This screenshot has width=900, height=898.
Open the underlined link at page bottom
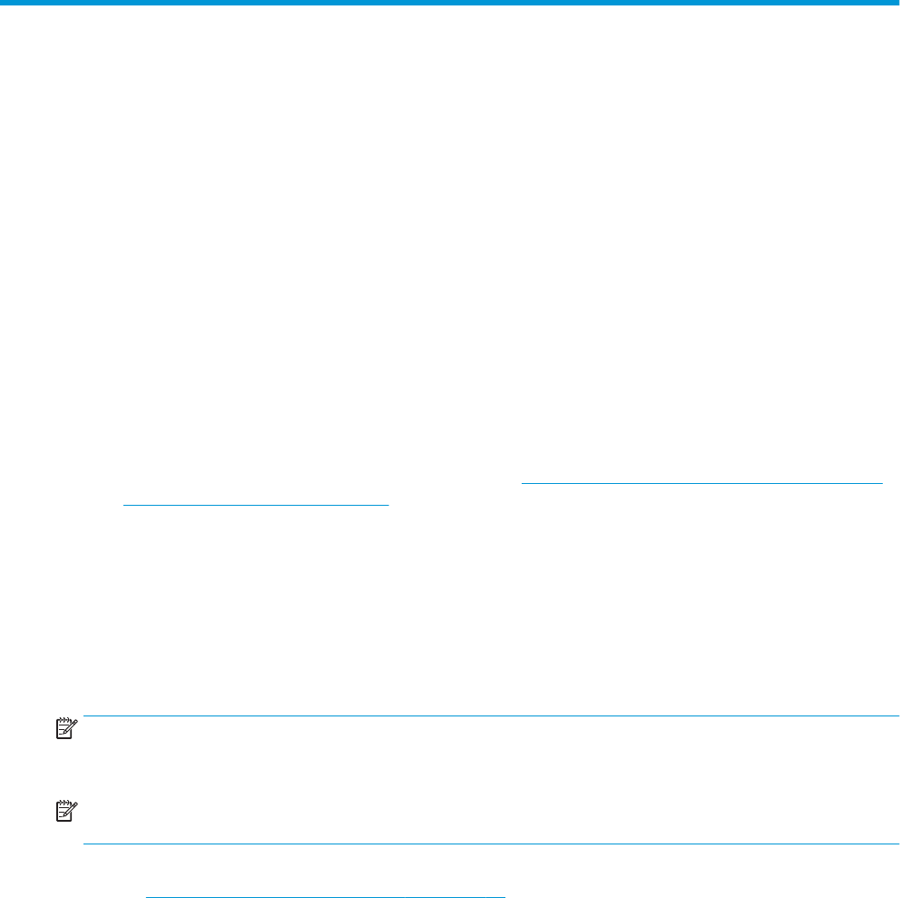point(326,896)
